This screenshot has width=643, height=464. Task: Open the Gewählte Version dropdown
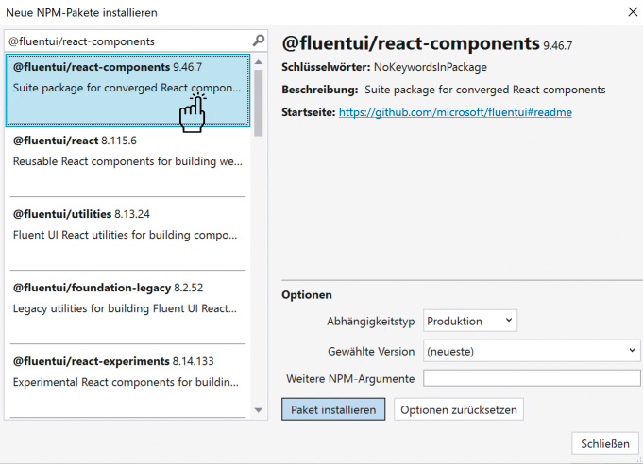click(532, 351)
